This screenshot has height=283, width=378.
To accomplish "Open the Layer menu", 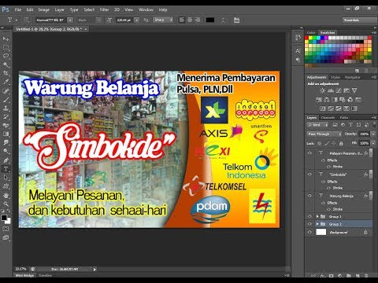I will pos(60,9).
